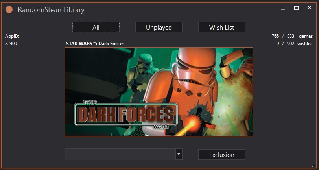
Task: Pick a random game from All
Action: [x=96, y=27]
